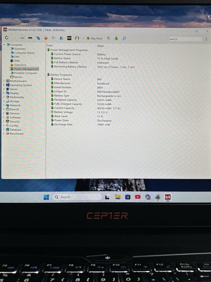211x282 pixels.
Task: Open Microsoft Store from the taskbar
Action: point(128,197)
